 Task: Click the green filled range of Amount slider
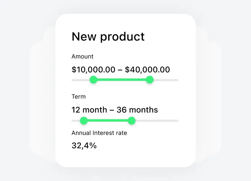(x=122, y=80)
